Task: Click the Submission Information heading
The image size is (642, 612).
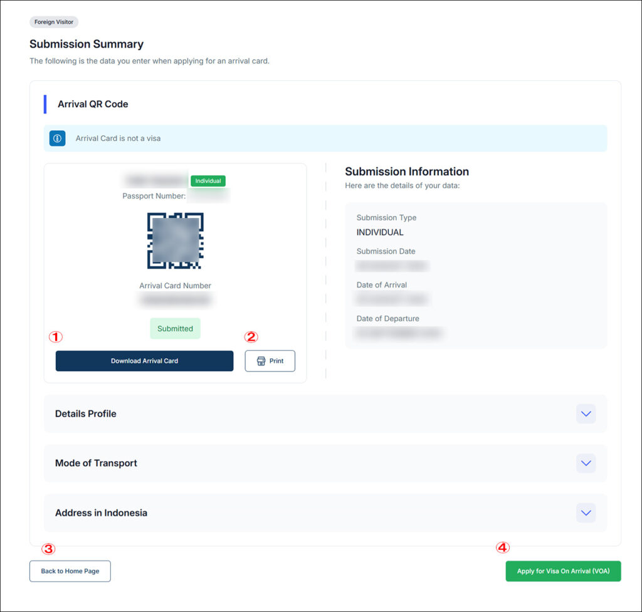Action: 407,172
